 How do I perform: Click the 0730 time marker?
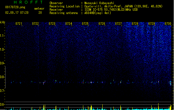tap(168, 24)
